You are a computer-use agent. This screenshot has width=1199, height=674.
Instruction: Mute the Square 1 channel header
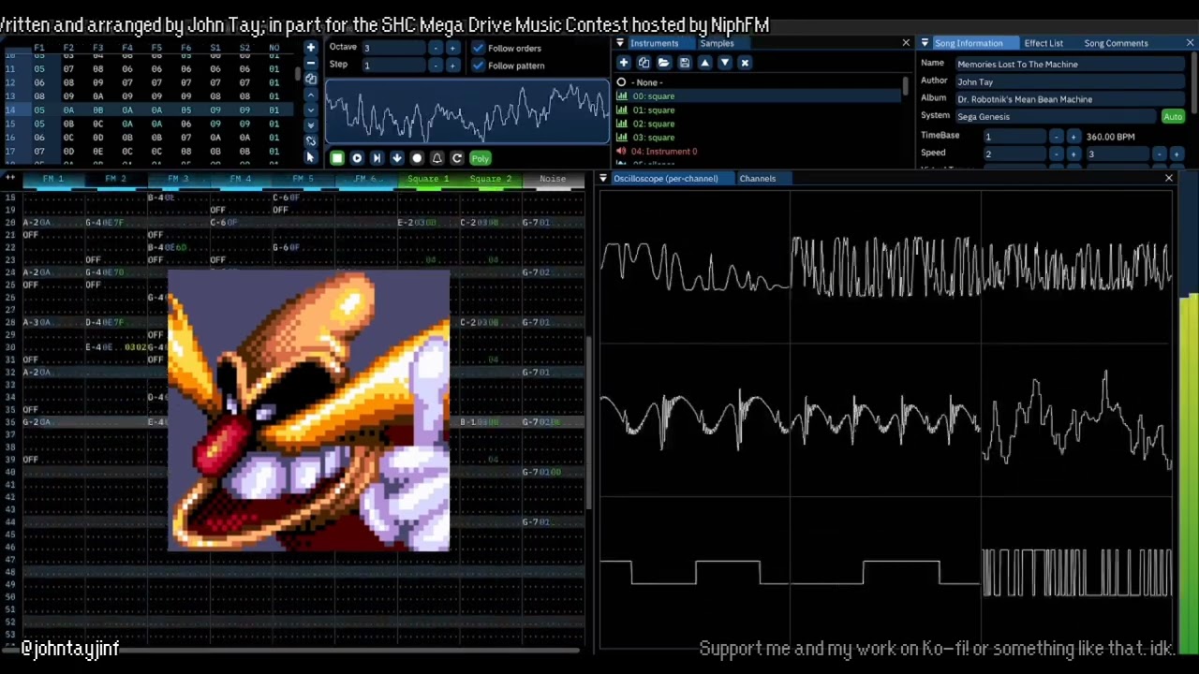[427, 179]
